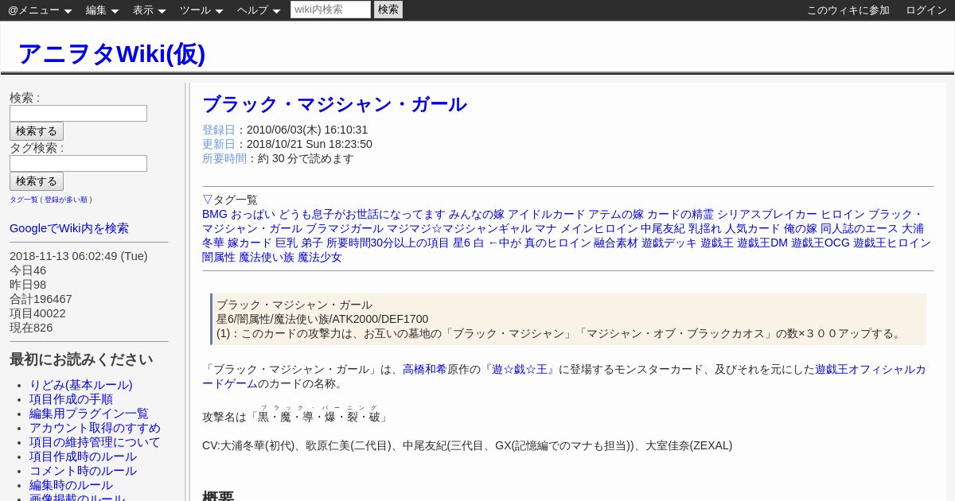Open the 中尾友紀 tag link

pyautogui.click(x=663, y=228)
